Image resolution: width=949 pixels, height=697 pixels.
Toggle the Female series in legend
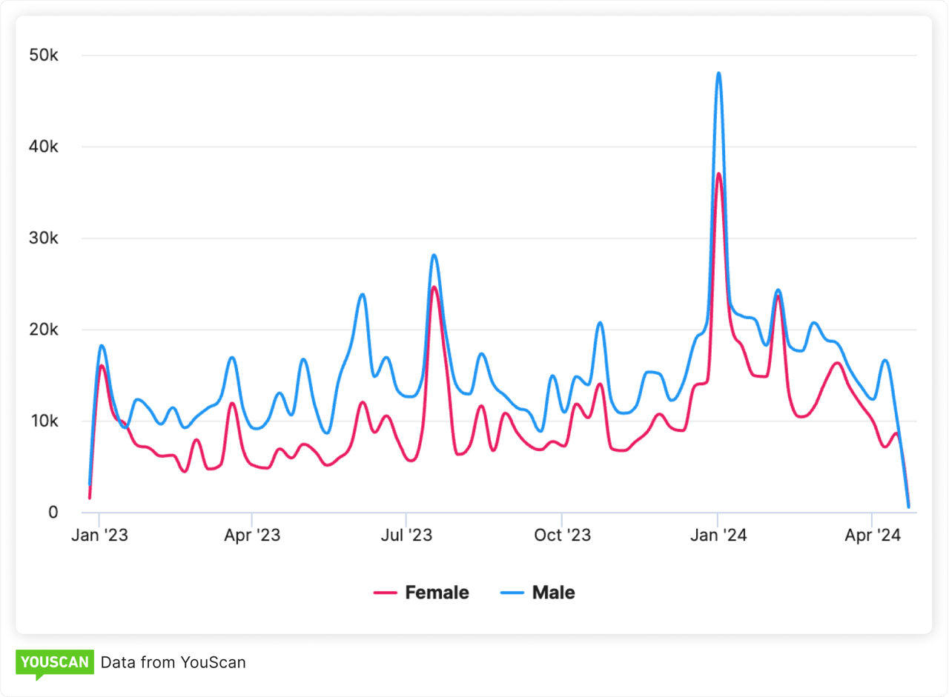coord(437,593)
